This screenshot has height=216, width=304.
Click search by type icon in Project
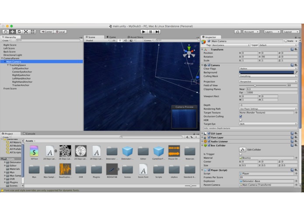pos(187,137)
